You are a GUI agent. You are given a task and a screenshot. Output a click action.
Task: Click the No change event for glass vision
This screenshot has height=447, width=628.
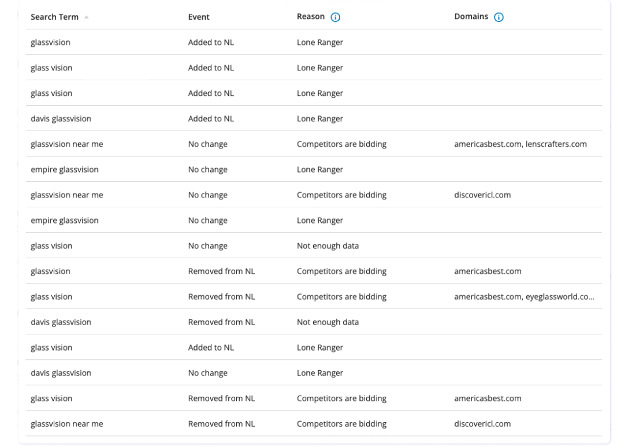(207, 245)
